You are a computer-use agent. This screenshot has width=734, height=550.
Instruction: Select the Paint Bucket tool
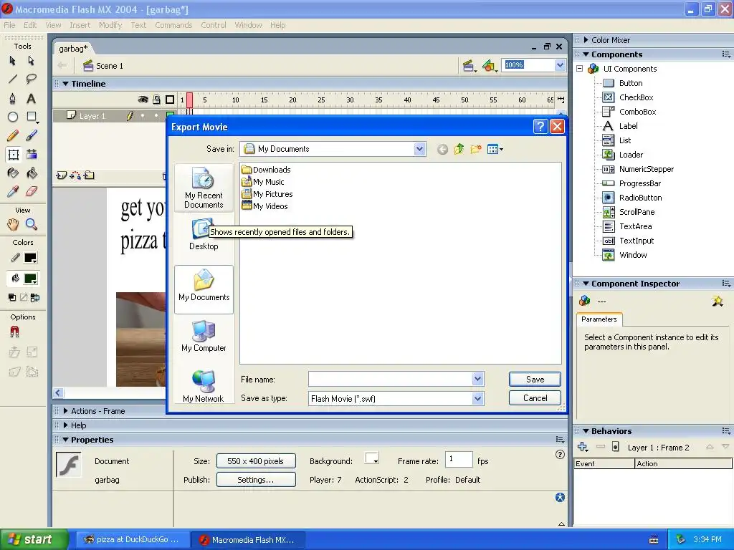(31, 173)
